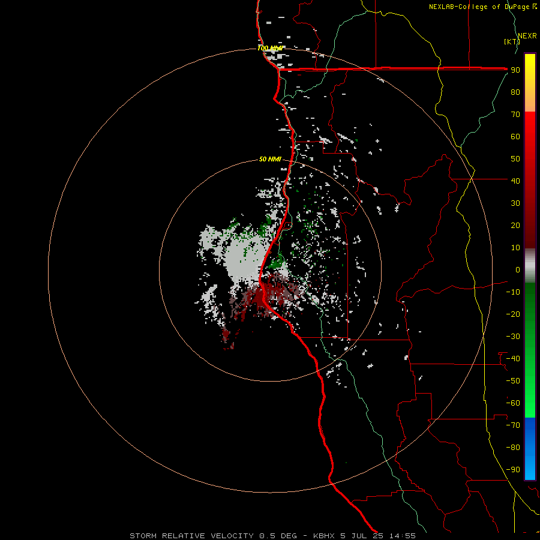This screenshot has width=540, height=540.
Task: Select the 50 value on velocity scale
Action: click(x=515, y=159)
